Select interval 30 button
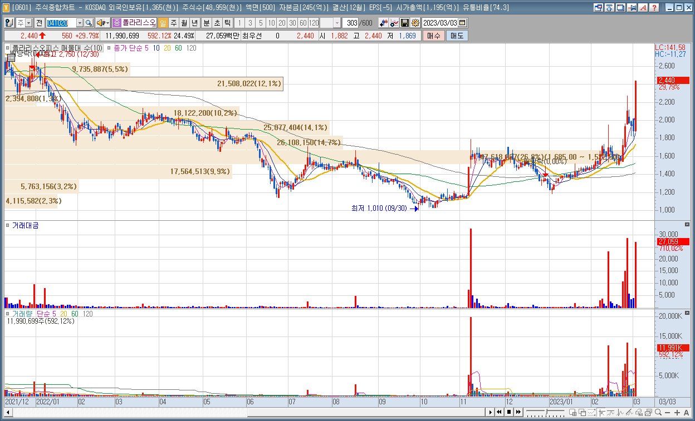The height and width of the screenshot is (421, 695). 292,23
